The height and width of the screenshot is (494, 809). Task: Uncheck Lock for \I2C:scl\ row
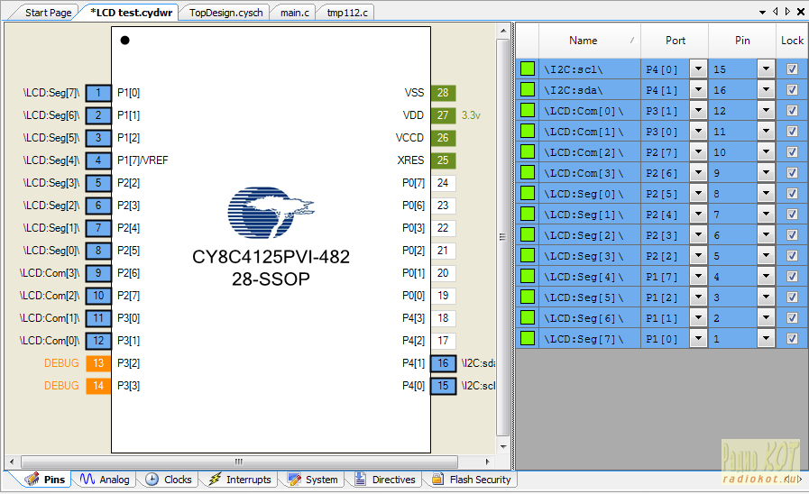coord(792,69)
